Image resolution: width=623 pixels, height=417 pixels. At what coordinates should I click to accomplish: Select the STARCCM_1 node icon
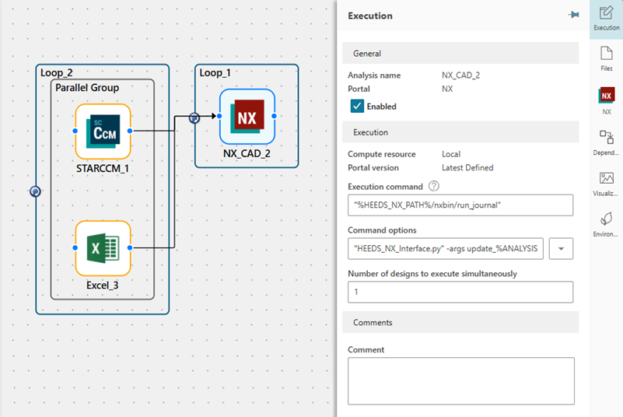click(x=103, y=131)
